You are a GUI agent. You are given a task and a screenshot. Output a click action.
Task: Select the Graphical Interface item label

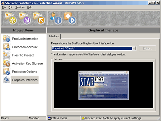point(25,80)
